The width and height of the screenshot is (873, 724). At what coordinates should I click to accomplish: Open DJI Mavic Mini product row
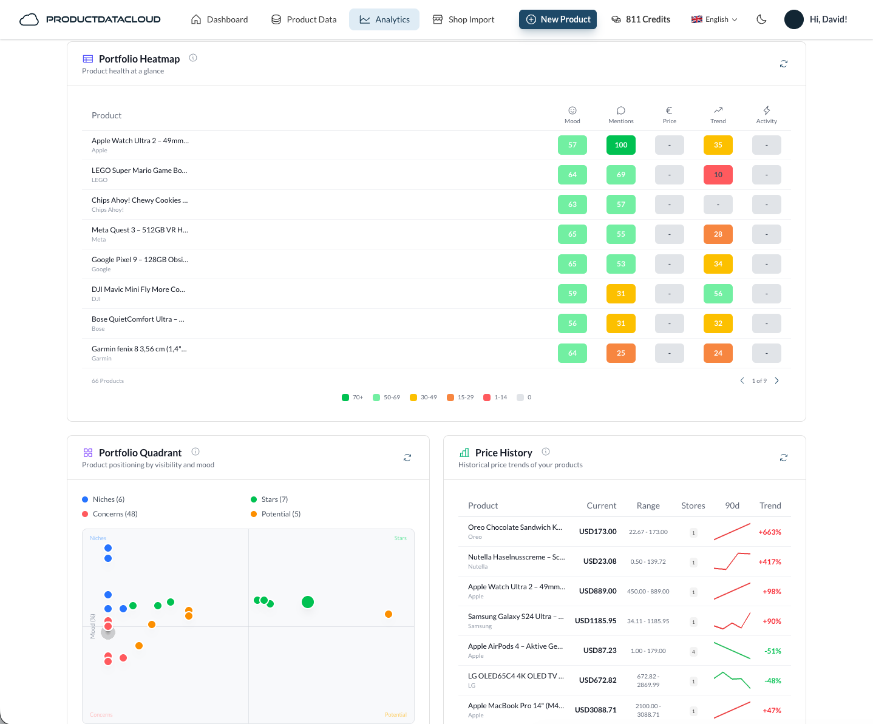click(436, 294)
